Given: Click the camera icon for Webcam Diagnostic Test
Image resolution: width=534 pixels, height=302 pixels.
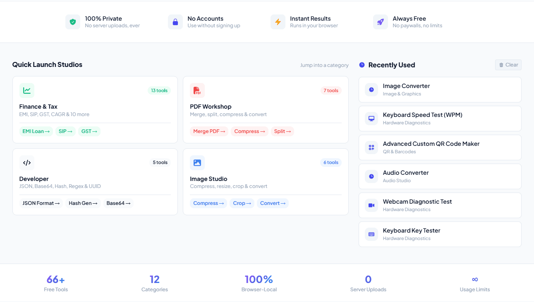Looking at the screenshot, I should (371, 205).
